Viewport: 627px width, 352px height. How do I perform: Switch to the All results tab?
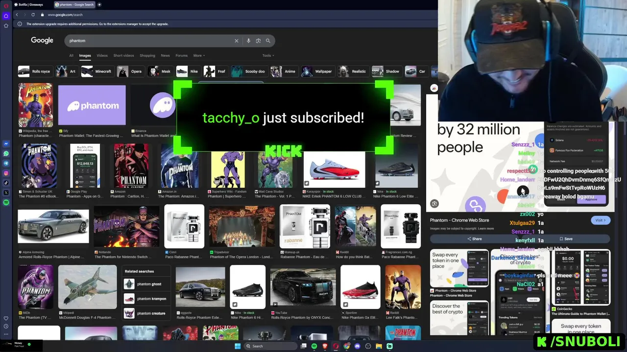tap(71, 55)
